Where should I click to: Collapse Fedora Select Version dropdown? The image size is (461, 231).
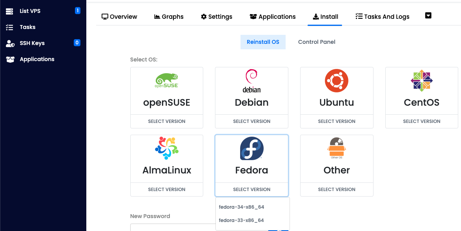251,189
